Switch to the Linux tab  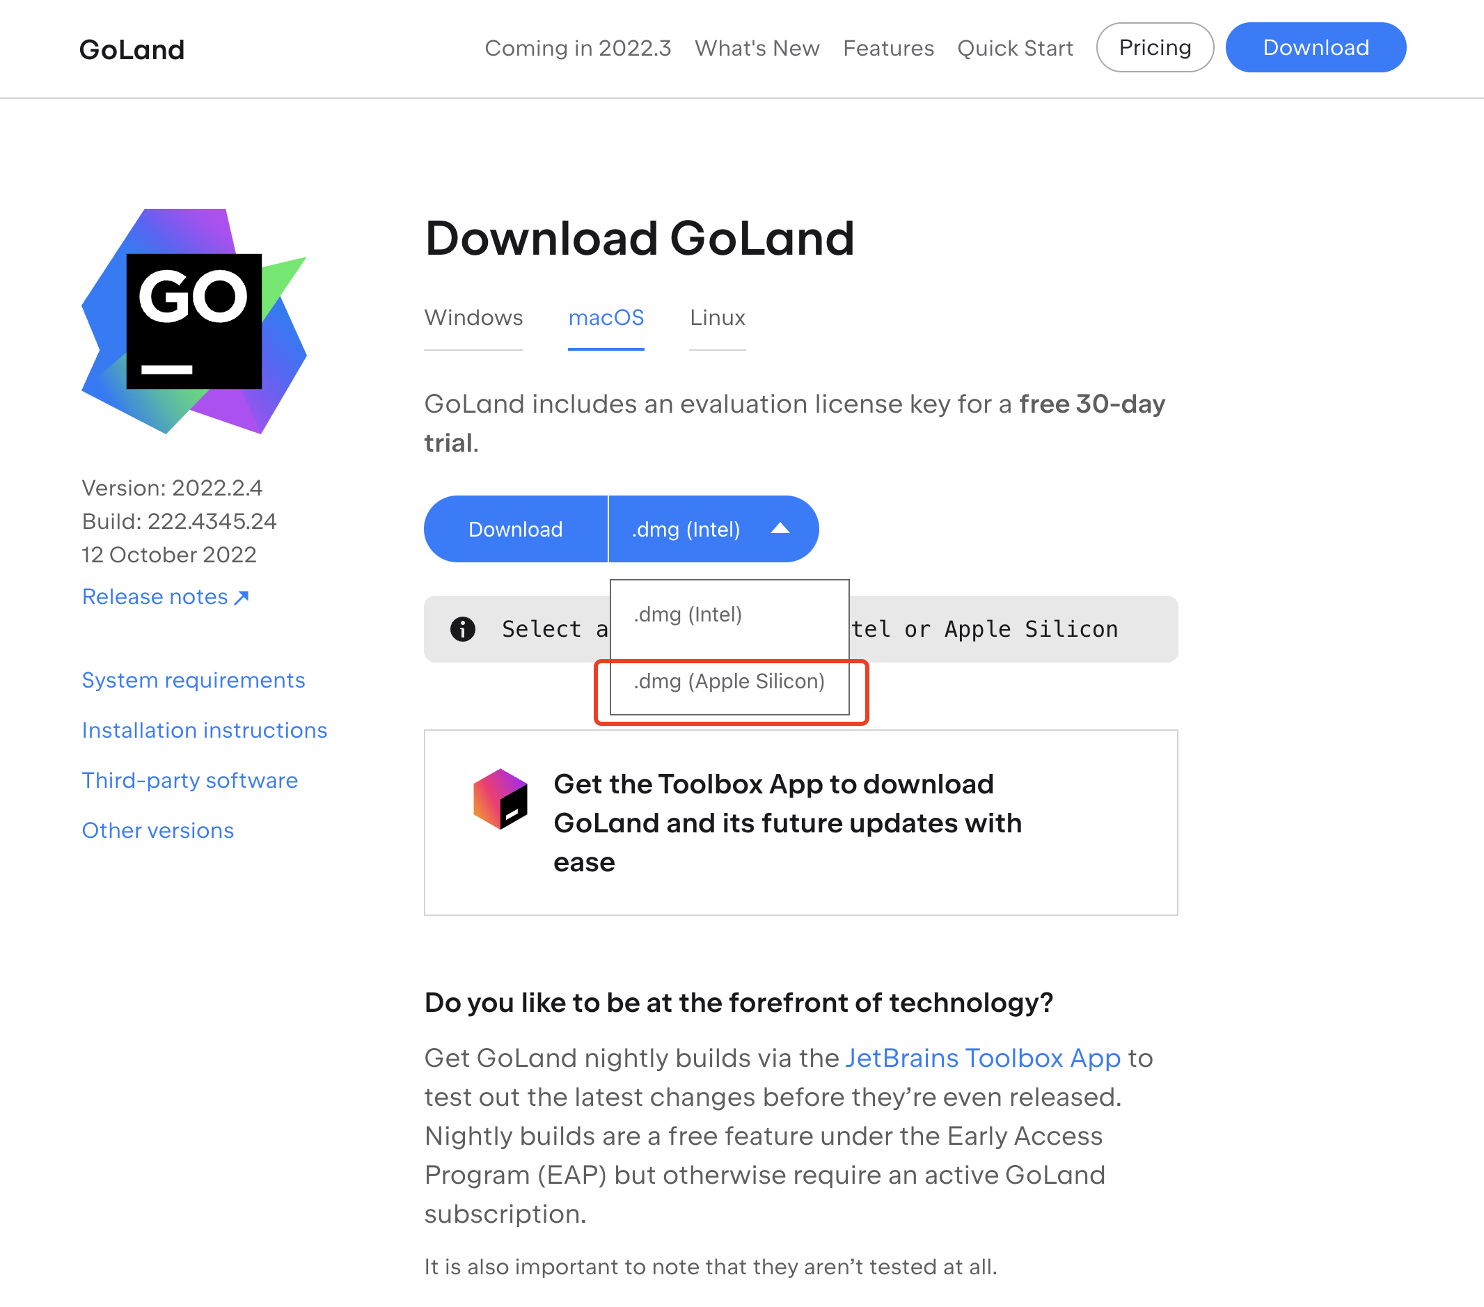tap(718, 318)
